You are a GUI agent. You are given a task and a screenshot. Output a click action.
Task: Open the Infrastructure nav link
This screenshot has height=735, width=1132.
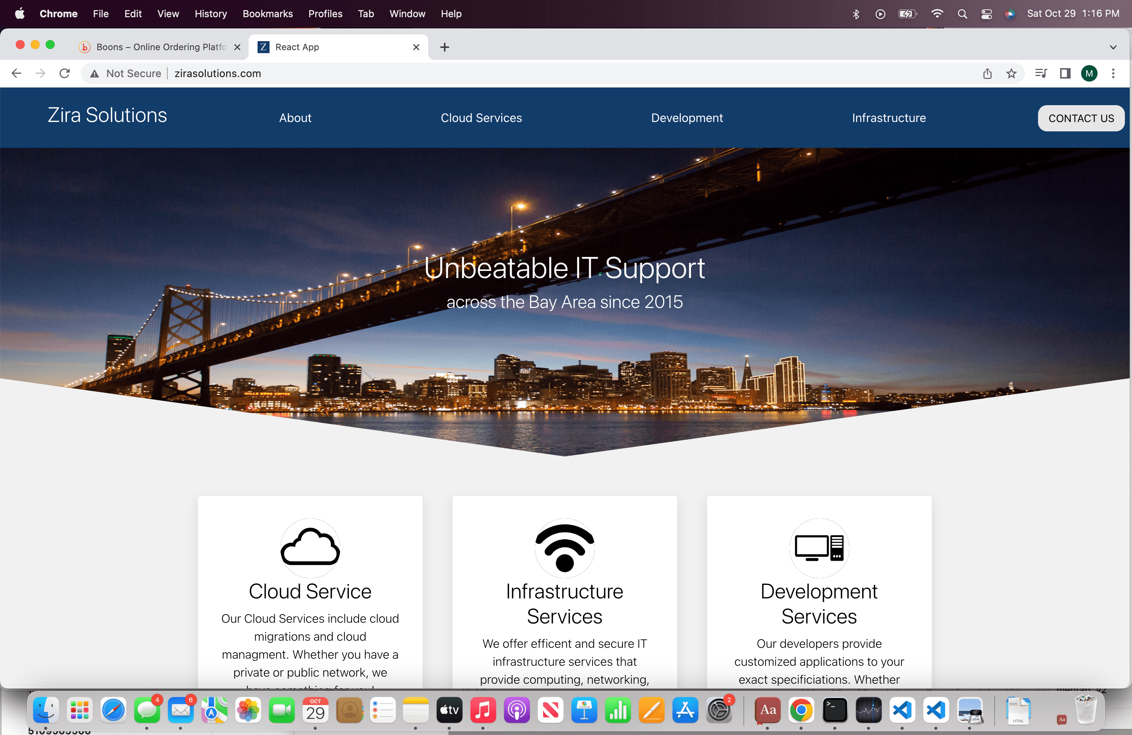coord(888,118)
